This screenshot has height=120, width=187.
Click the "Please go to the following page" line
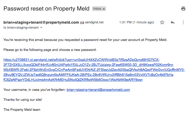click(x=50, y=50)
